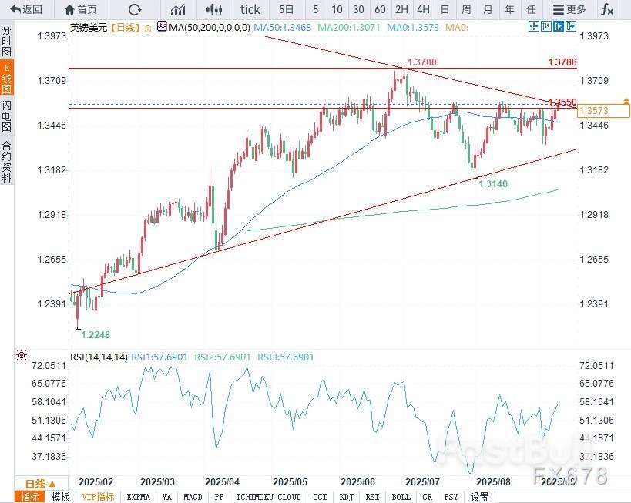Click the first blue chart layout icon
Screen dimensions: 631x503
click(534, 26)
